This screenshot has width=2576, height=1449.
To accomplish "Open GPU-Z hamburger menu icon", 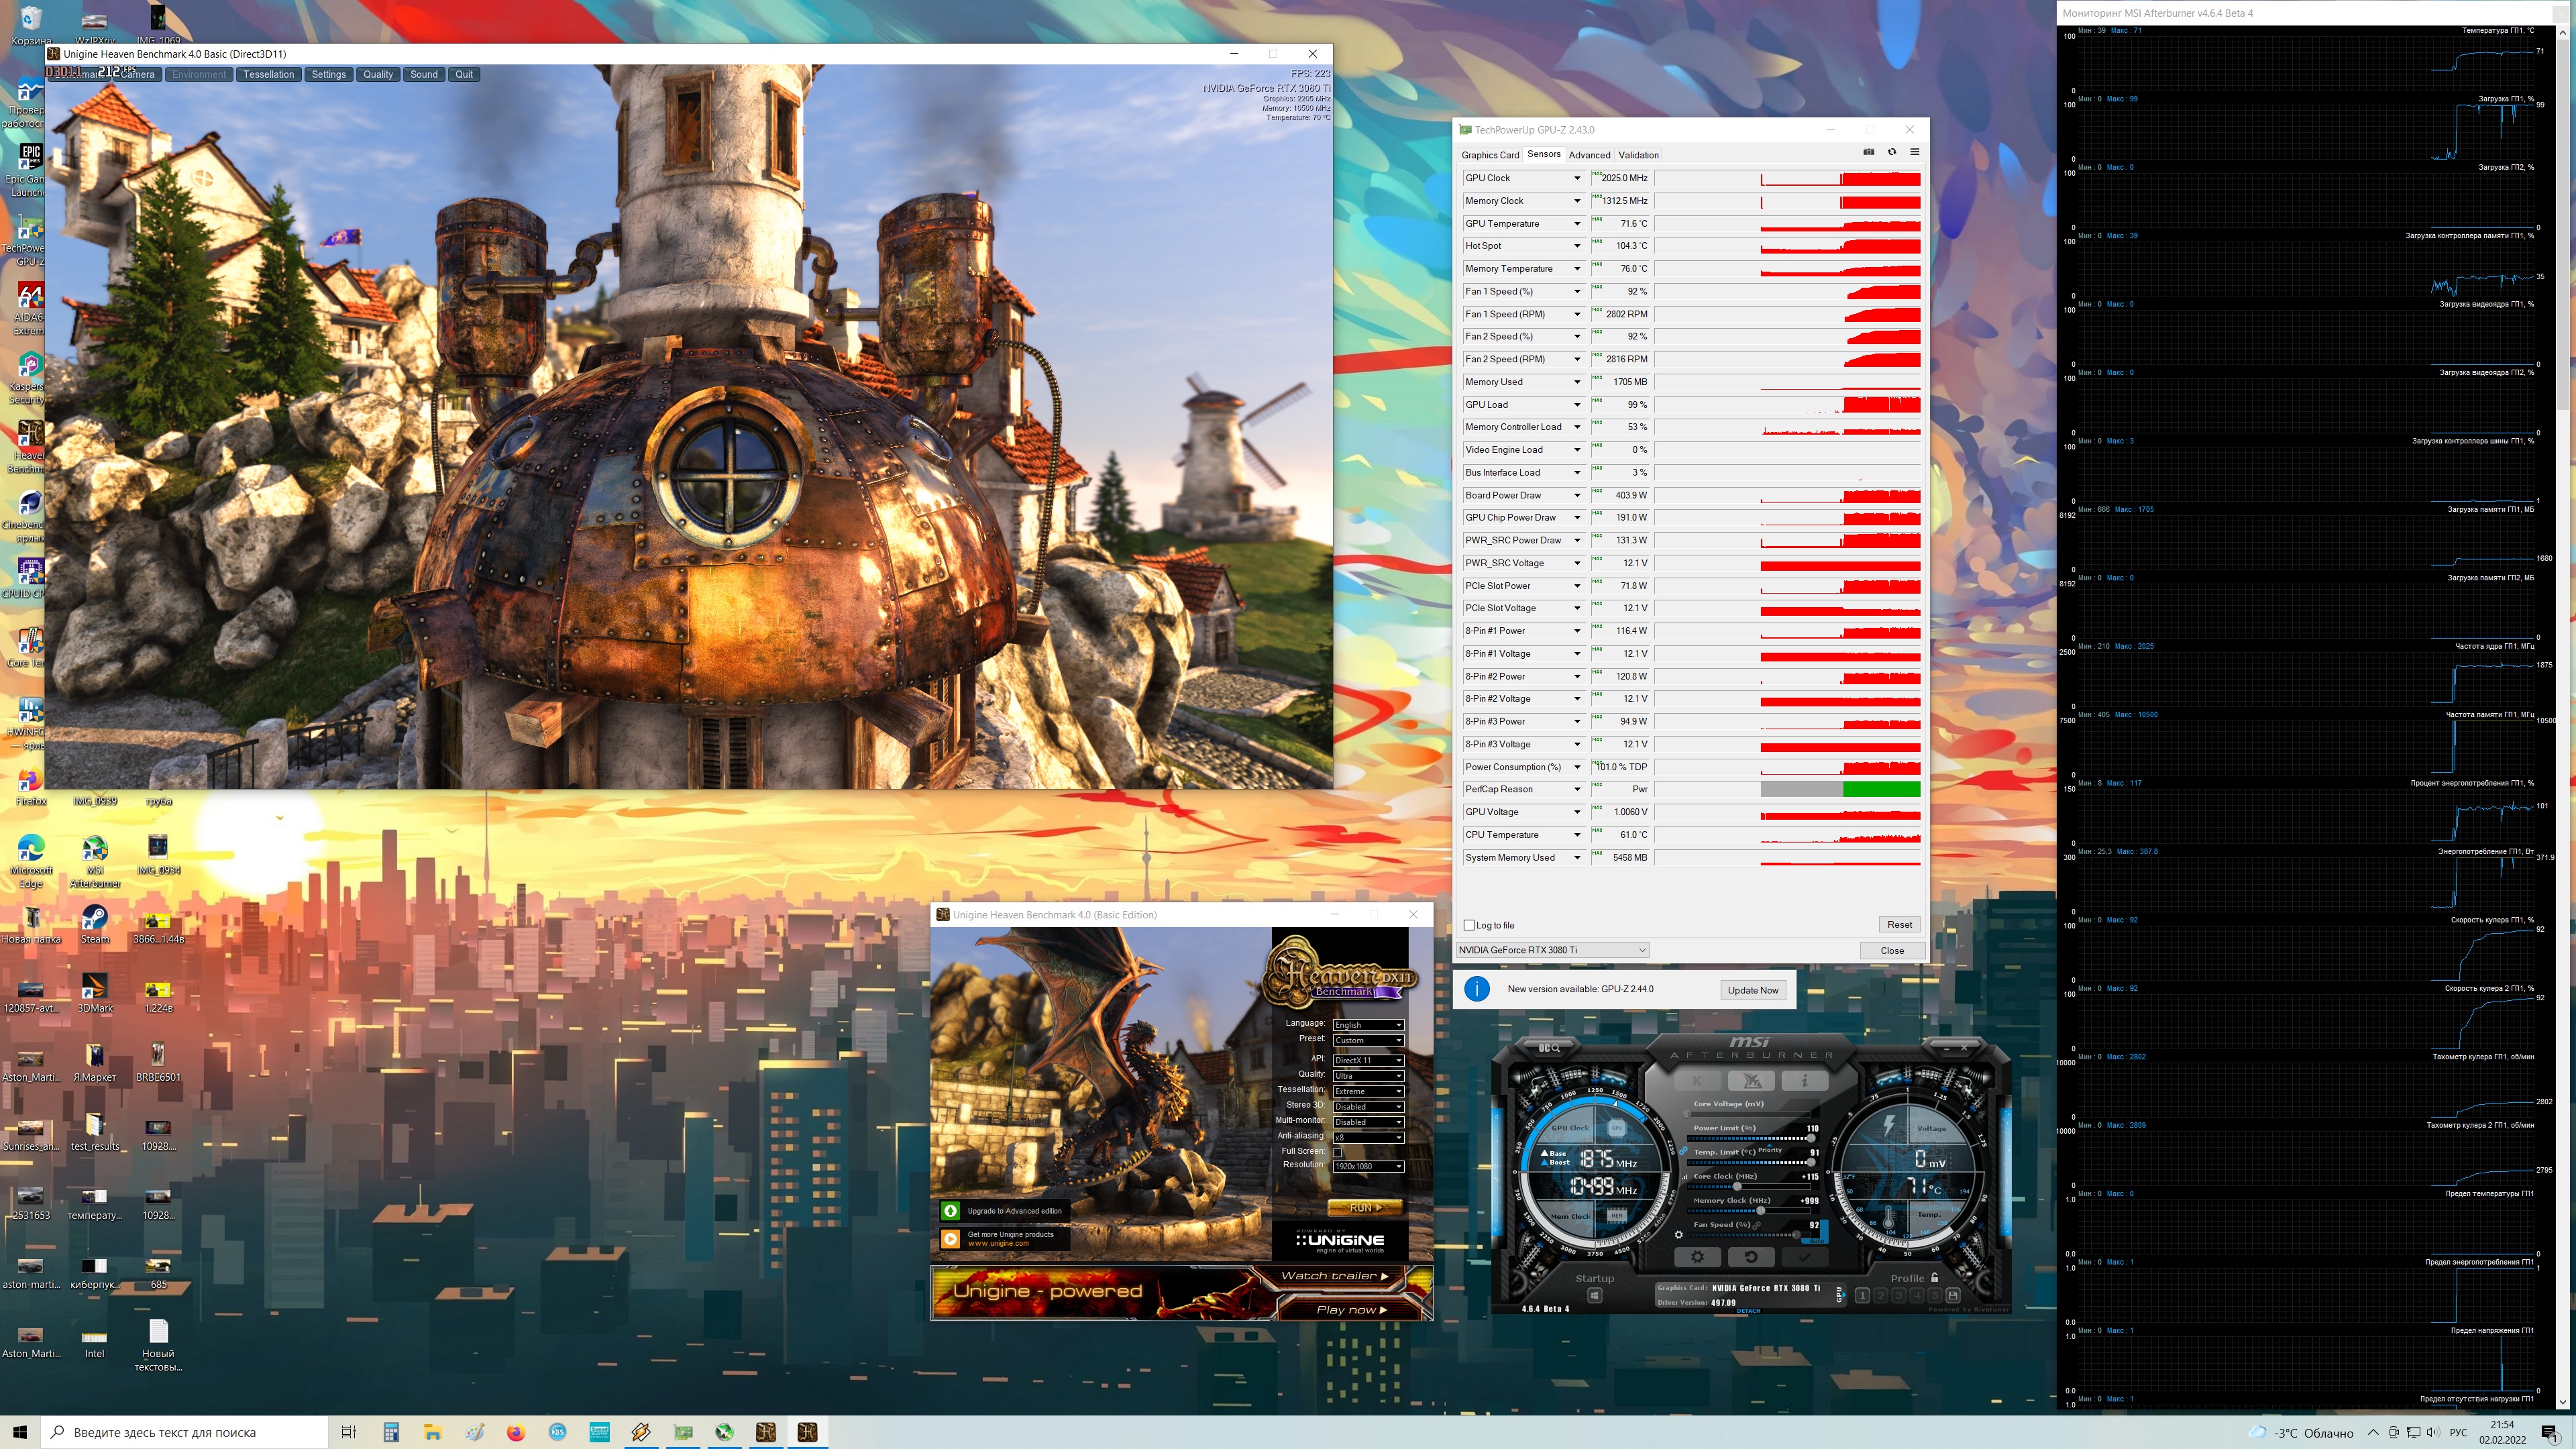I will 1914,152.
